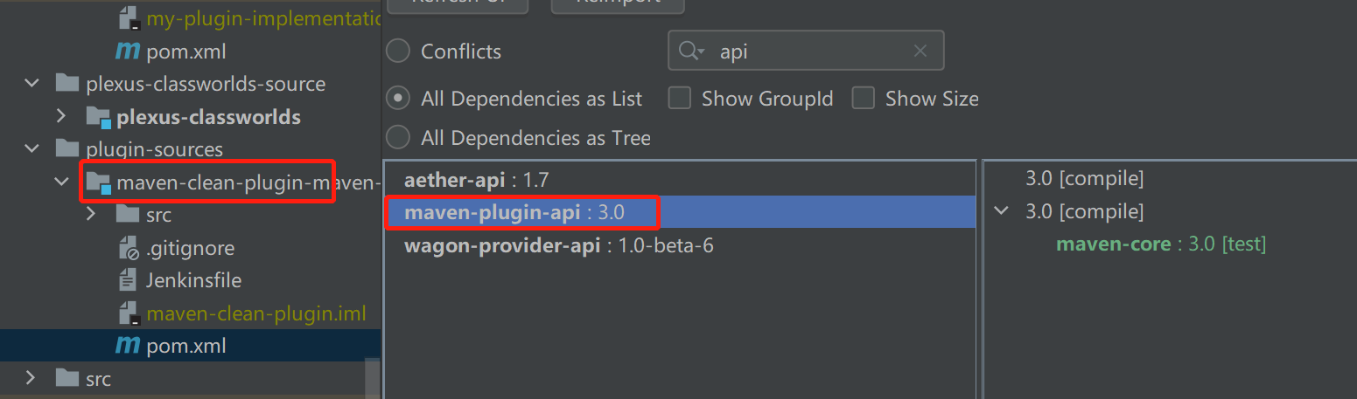Click the maven-clean-plugin.iml file icon
Image resolution: width=1357 pixels, height=399 pixels.
click(x=129, y=313)
